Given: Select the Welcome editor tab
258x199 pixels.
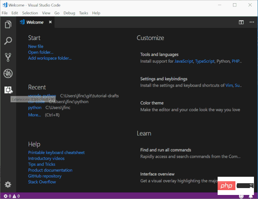Looking at the screenshot, I should pyautogui.click(x=35, y=22).
